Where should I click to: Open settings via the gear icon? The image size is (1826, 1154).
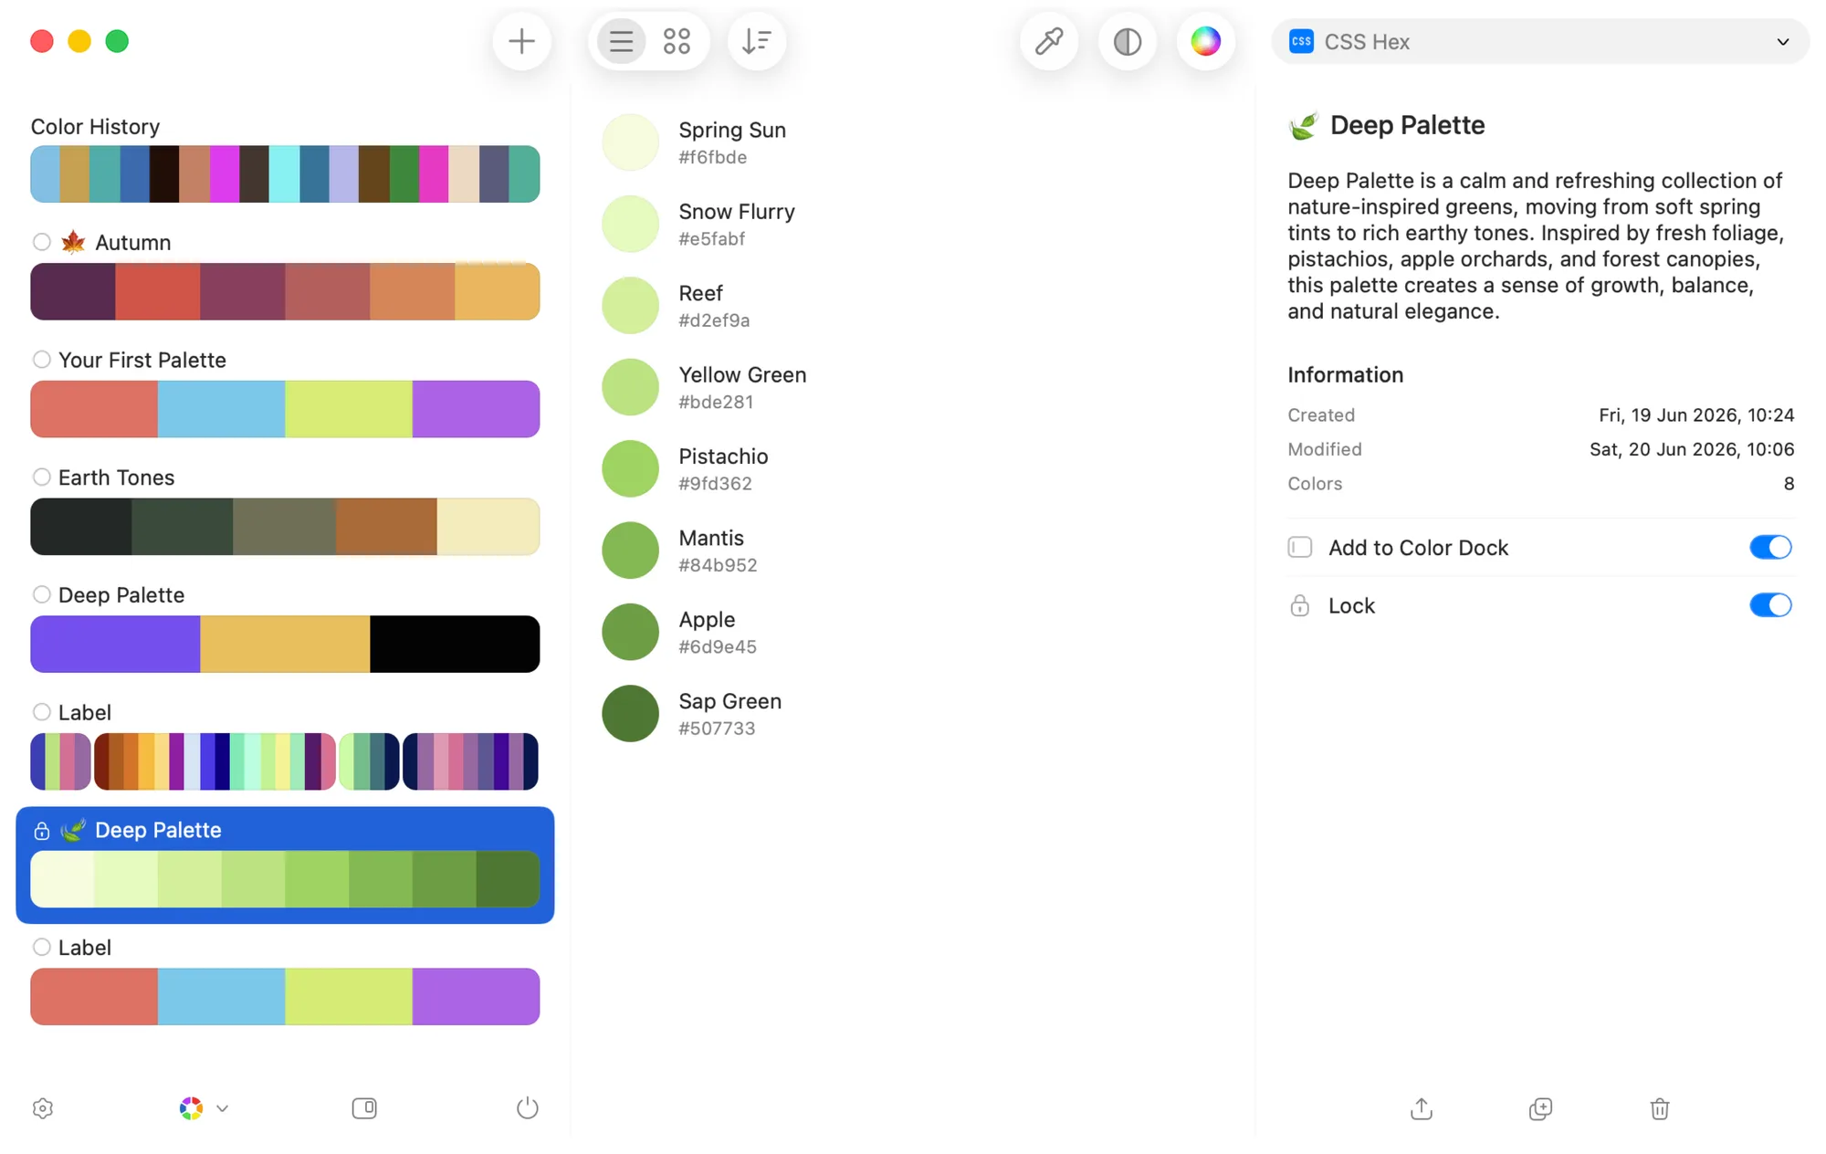pos(43,1108)
